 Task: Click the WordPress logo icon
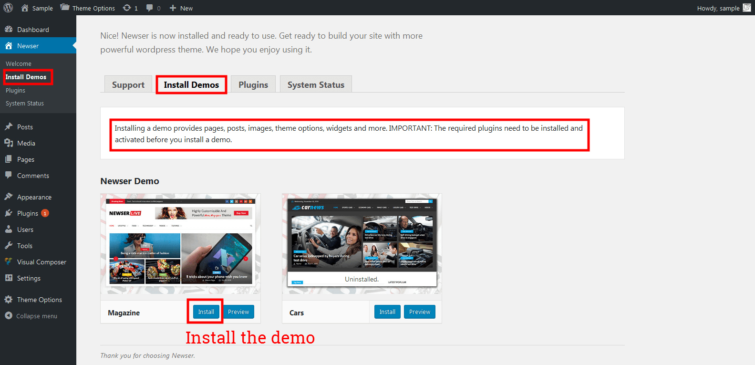click(8, 8)
